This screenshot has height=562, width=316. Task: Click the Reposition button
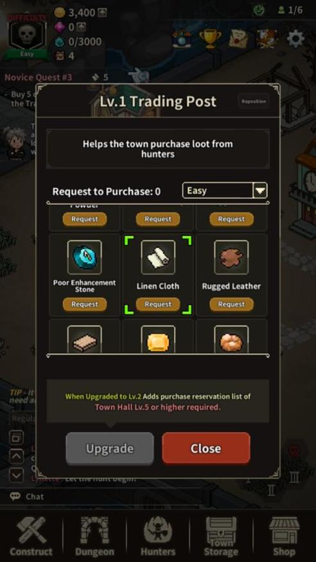click(x=253, y=102)
